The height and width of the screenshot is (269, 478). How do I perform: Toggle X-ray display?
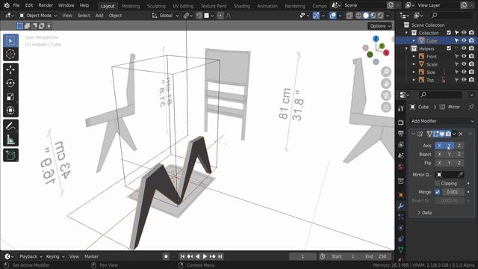350,15
